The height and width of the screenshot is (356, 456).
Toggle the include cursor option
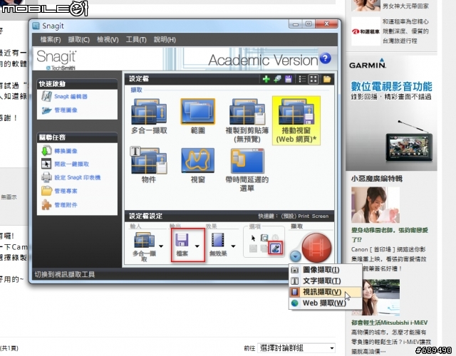(253, 239)
